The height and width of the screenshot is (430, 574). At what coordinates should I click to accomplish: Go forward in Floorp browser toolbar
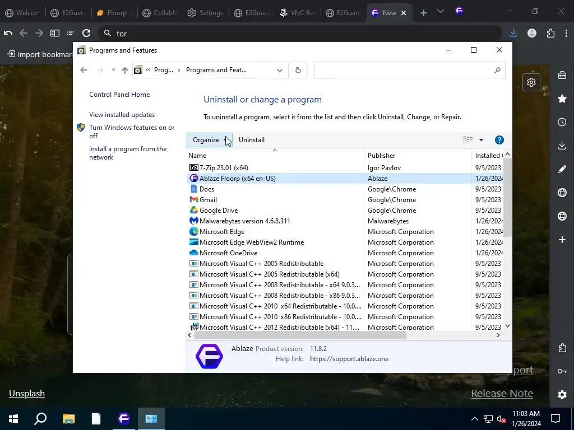(x=39, y=33)
